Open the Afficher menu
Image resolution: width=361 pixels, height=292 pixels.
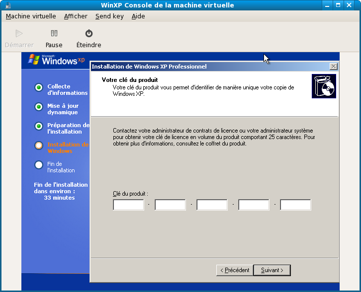coord(76,16)
